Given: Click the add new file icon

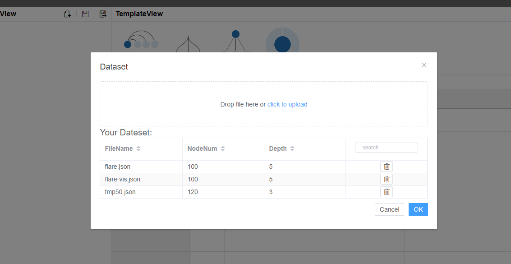Looking at the screenshot, I should [x=67, y=14].
